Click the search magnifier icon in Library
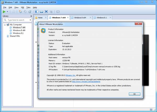The width and height of the screenshot is (157, 112). 5,20
